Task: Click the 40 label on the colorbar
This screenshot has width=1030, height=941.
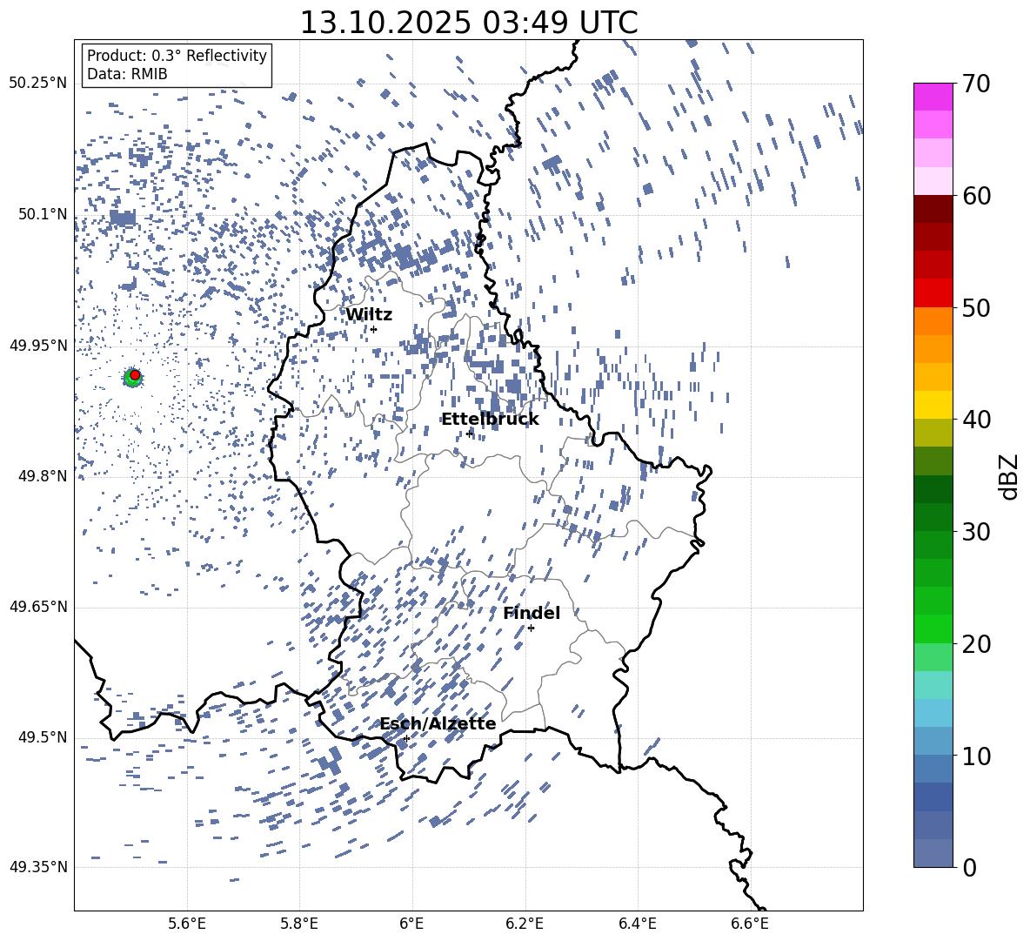Action: pyautogui.click(x=977, y=420)
